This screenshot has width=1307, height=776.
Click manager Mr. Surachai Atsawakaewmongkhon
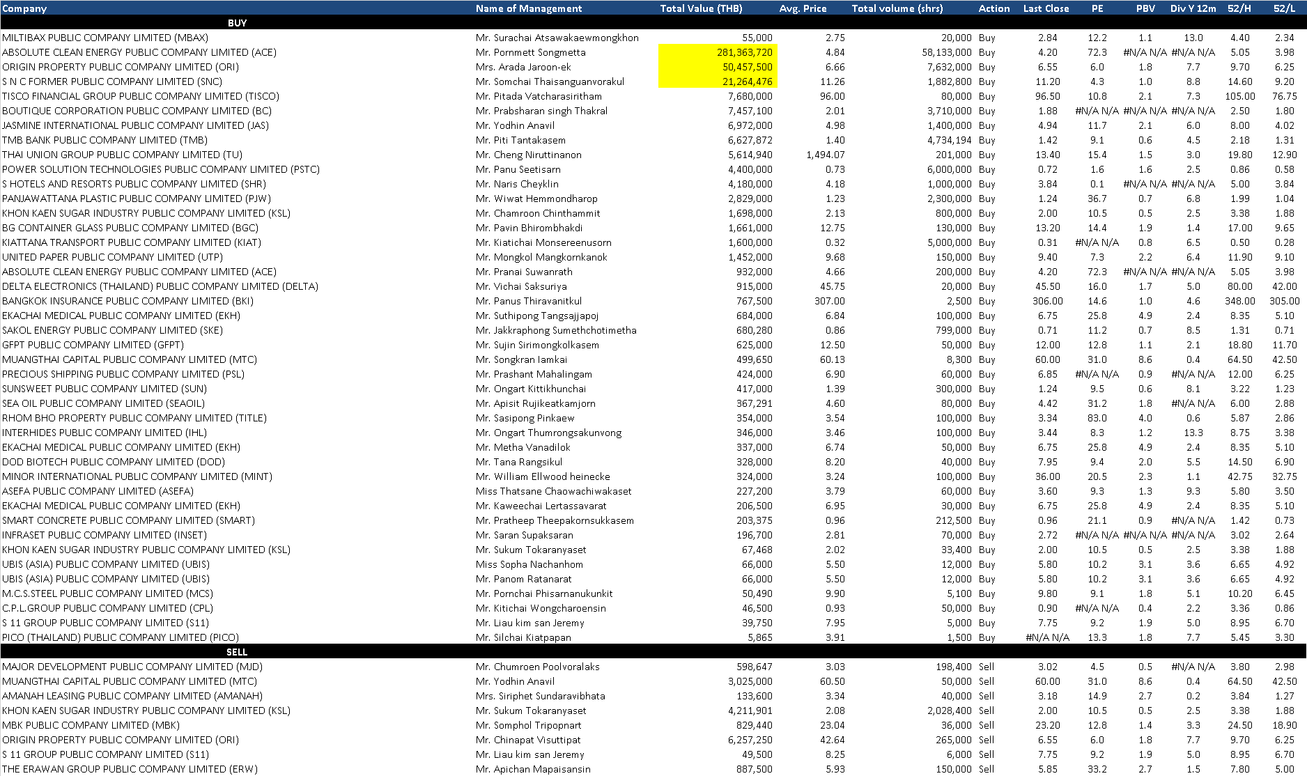pyautogui.click(x=557, y=38)
